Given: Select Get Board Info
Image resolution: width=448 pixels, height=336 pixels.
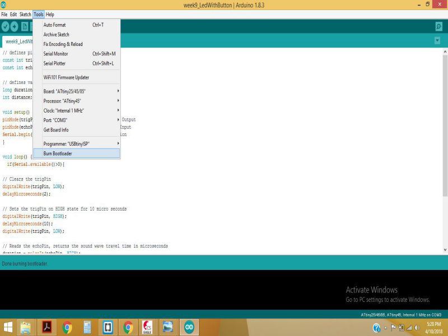Looking at the screenshot, I should coord(77,130).
